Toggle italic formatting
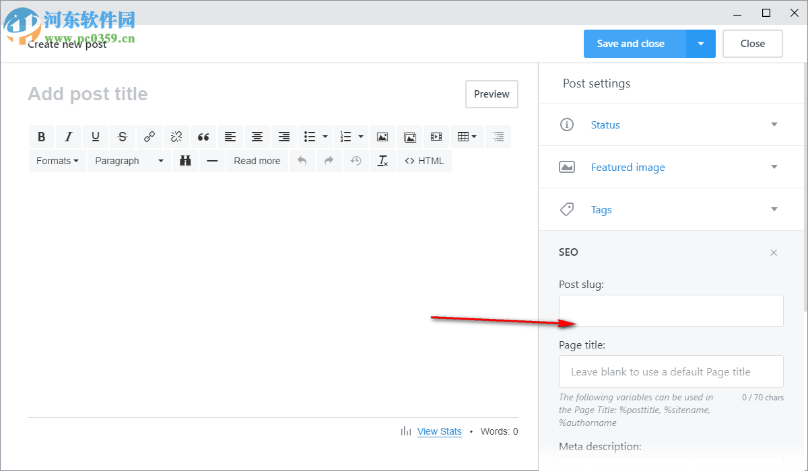 coord(69,137)
